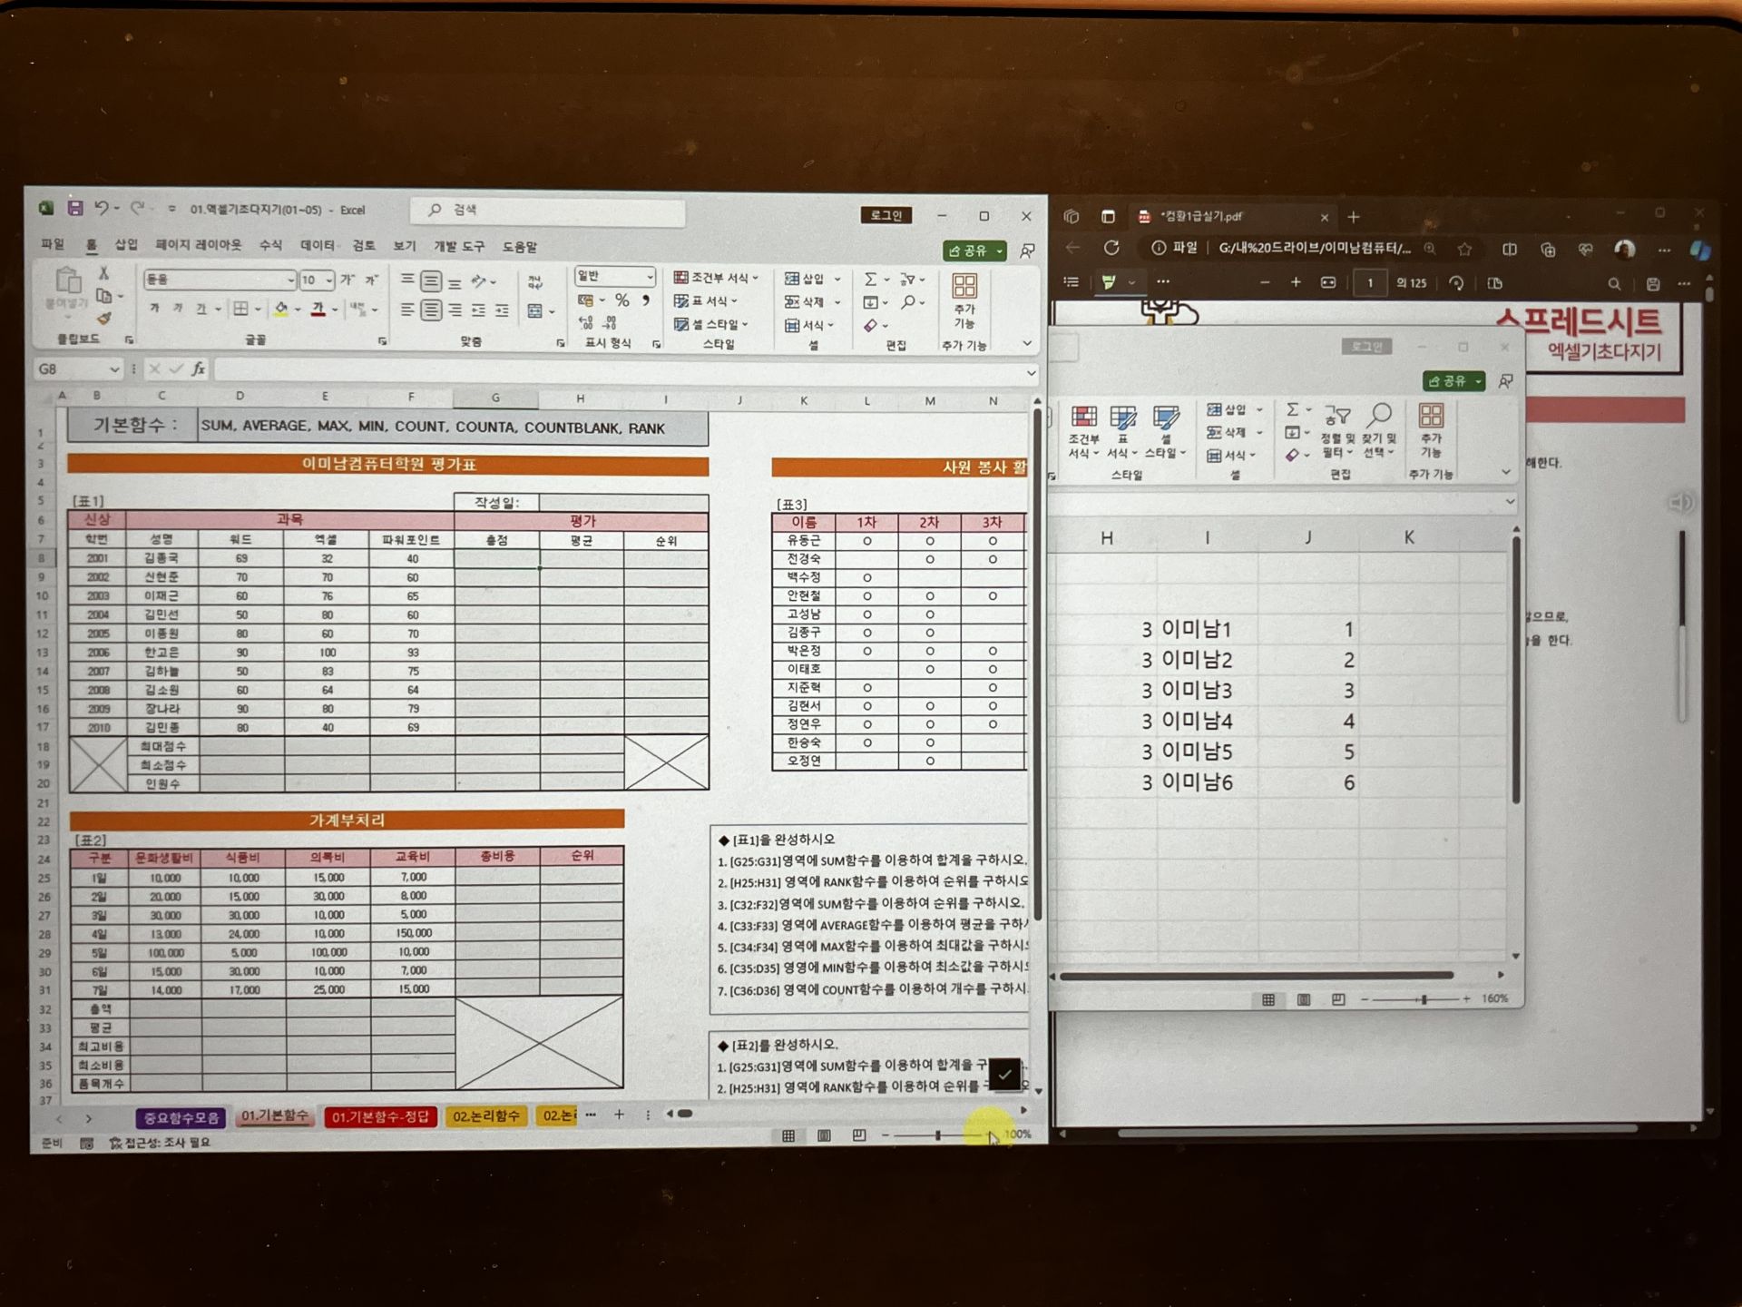This screenshot has height=1307, width=1742.
Task: Click the AutoSum sigma icon
Action: (870, 280)
